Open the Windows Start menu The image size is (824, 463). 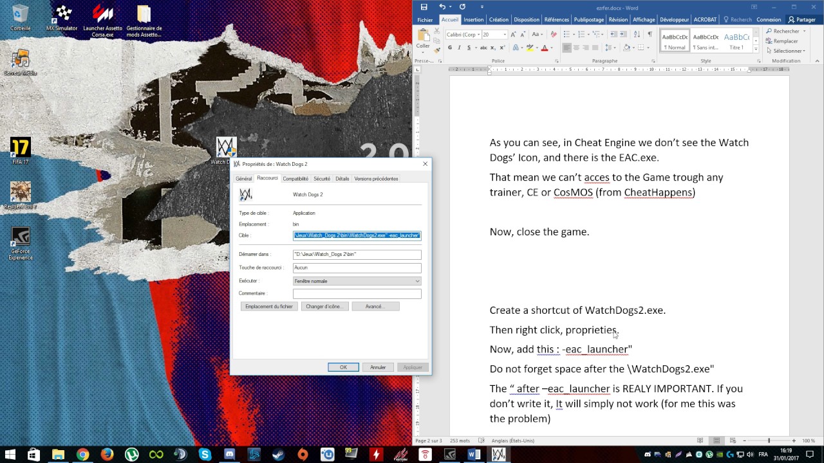click(x=10, y=455)
